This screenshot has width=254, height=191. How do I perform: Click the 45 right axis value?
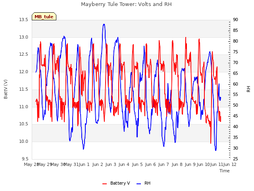[235, 116]
